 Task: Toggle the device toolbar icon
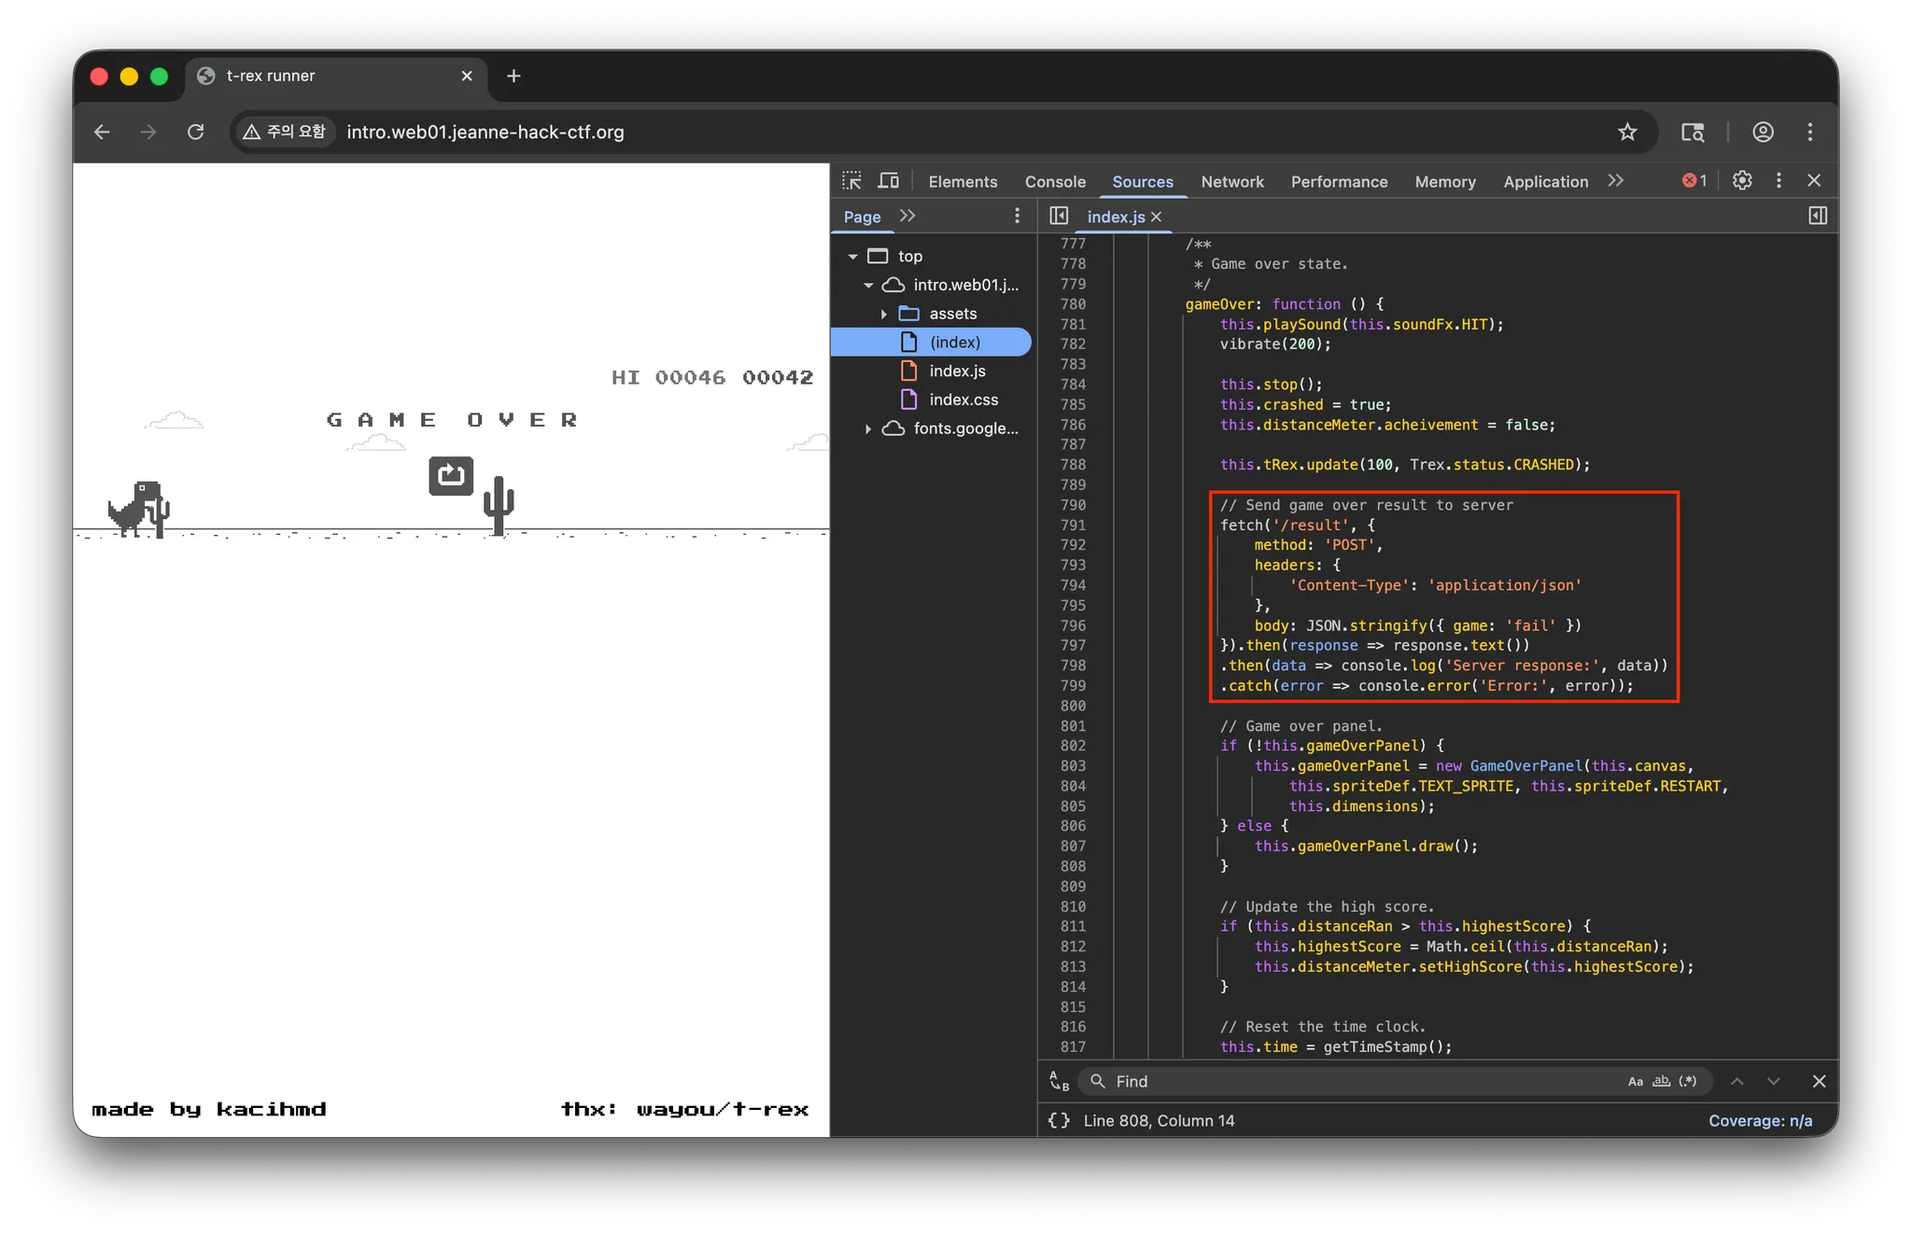889,181
